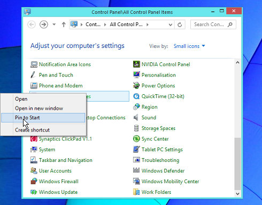
Task: Click the Sound speaker icon
Action: point(136,118)
